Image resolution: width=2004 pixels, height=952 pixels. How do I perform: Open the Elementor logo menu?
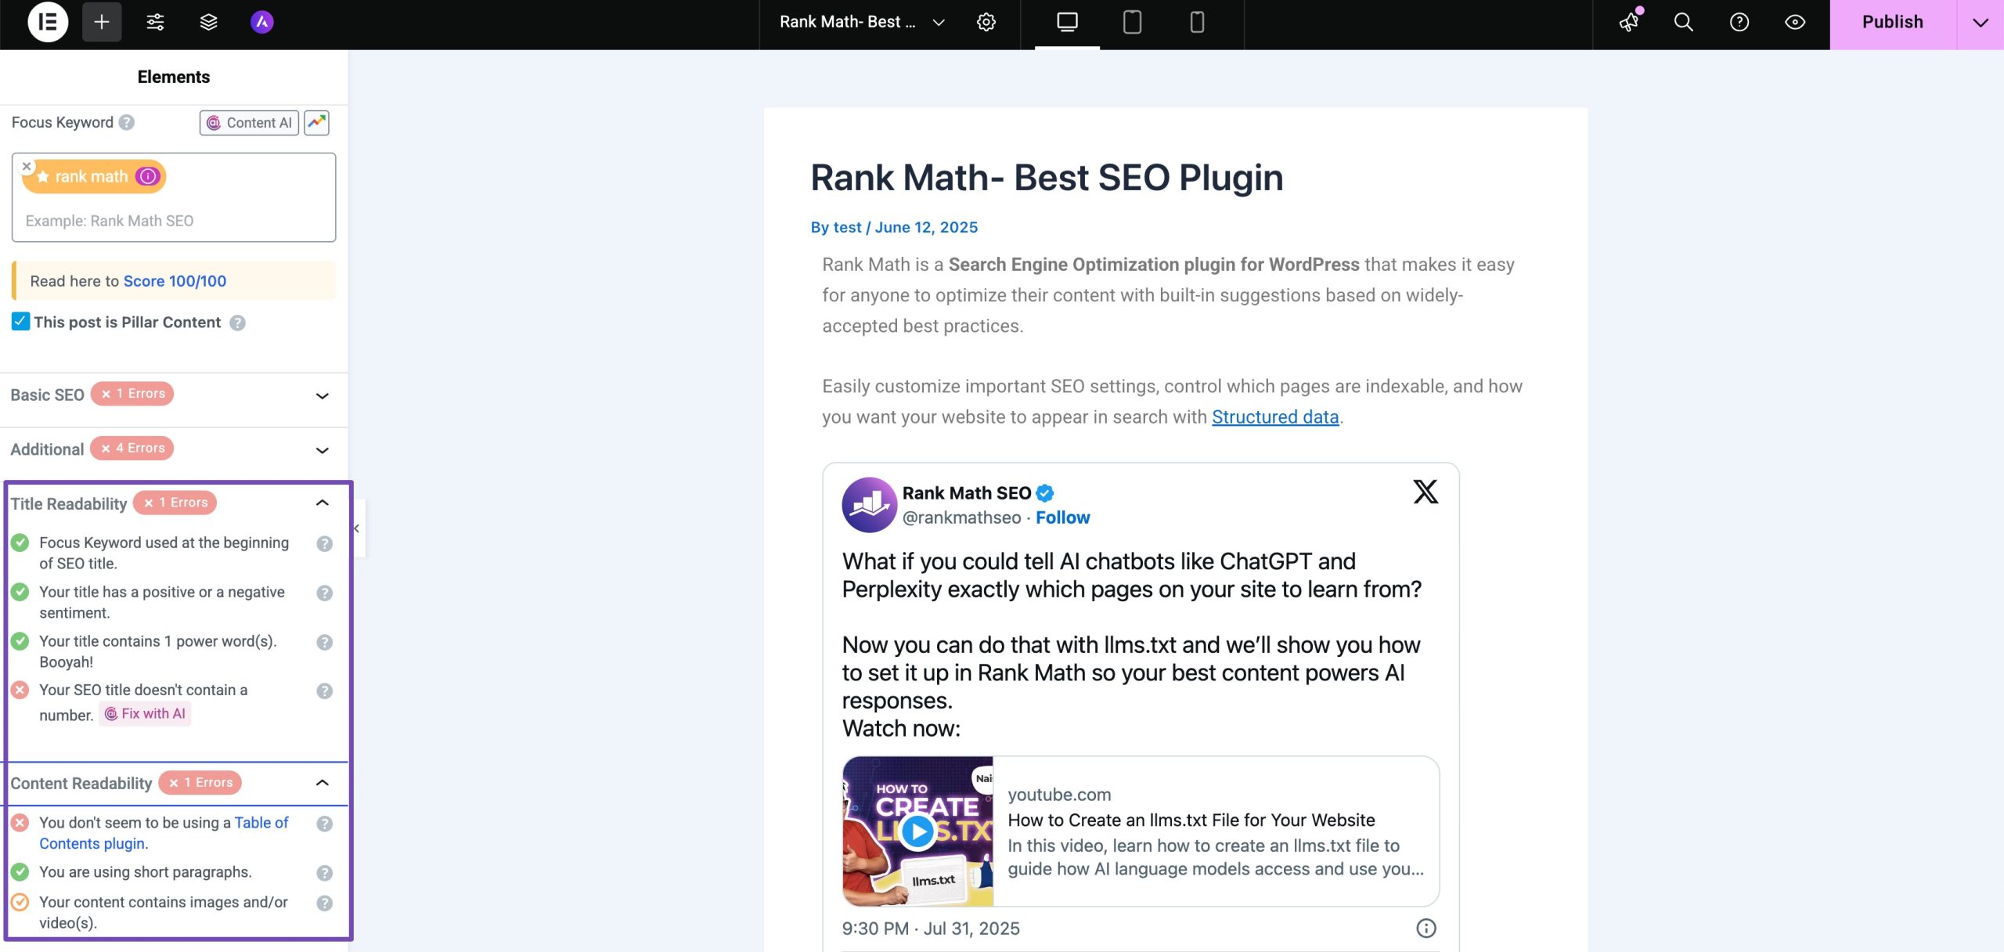coord(48,22)
